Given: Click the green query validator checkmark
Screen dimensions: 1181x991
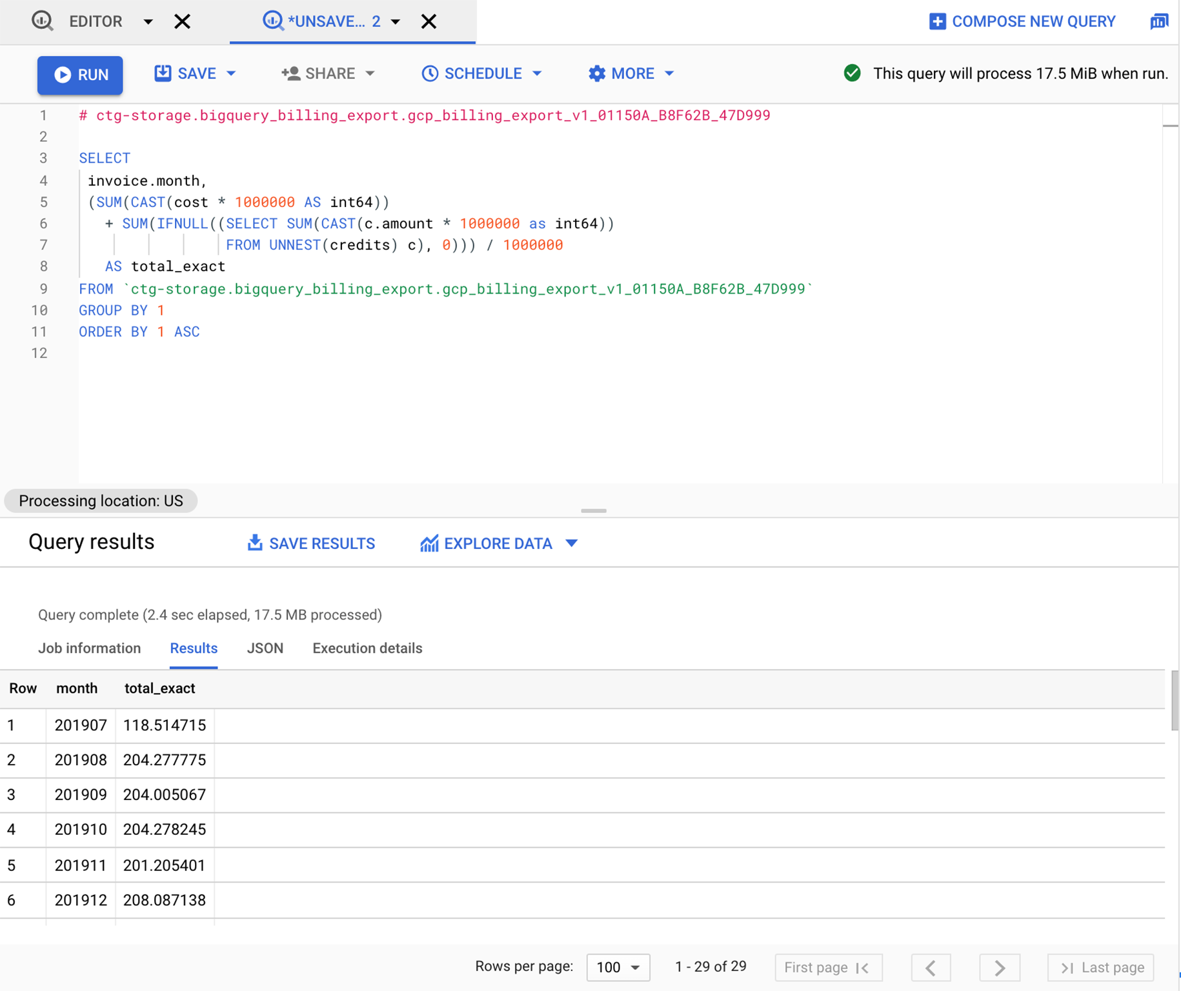Looking at the screenshot, I should (x=852, y=74).
